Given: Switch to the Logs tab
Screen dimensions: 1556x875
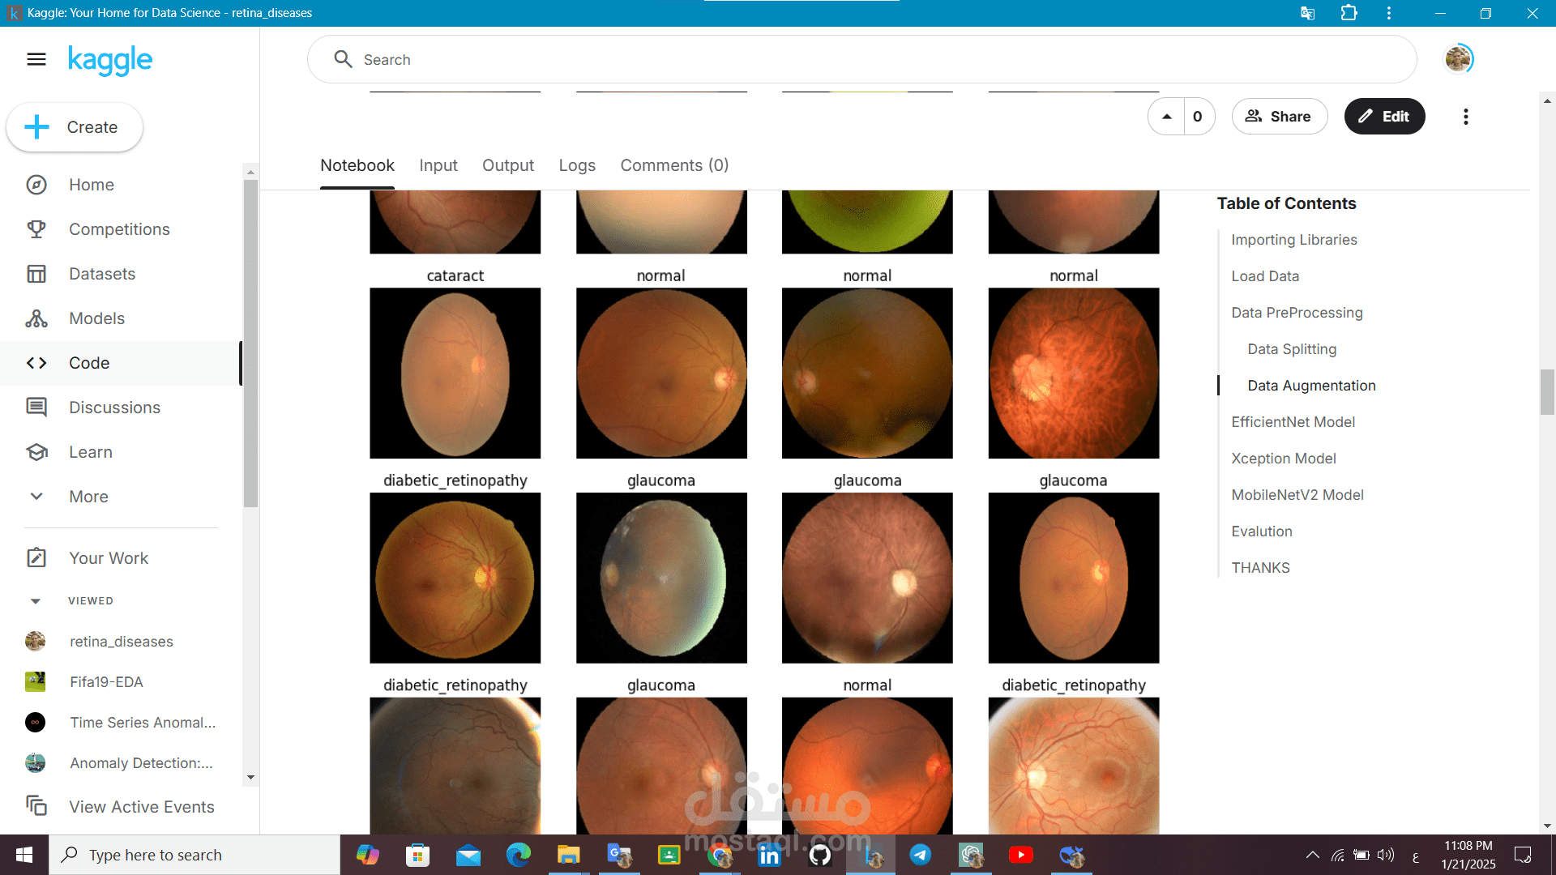Looking at the screenshot, I should (577, 165).
